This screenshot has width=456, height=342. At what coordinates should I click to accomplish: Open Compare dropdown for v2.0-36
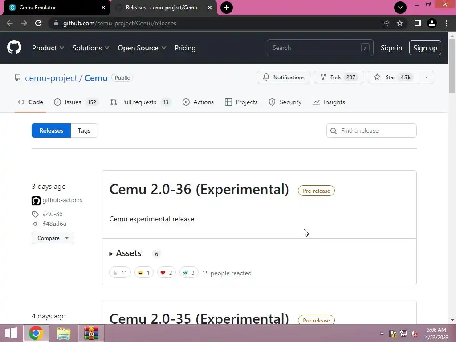pyautogui.click(x=53, y=238)
